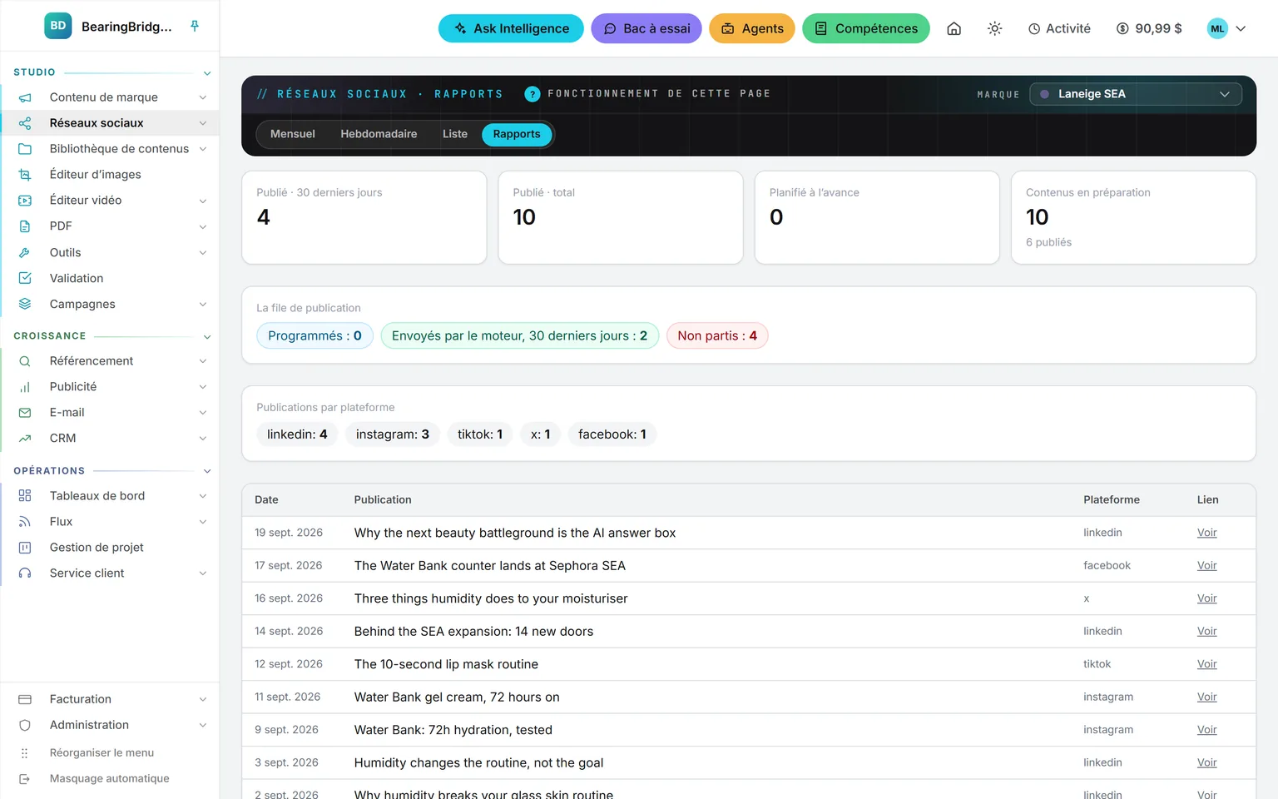Click the Éditeur vidéo film icon
Viewport: 1278px width, 799px height.
(25, 201)
